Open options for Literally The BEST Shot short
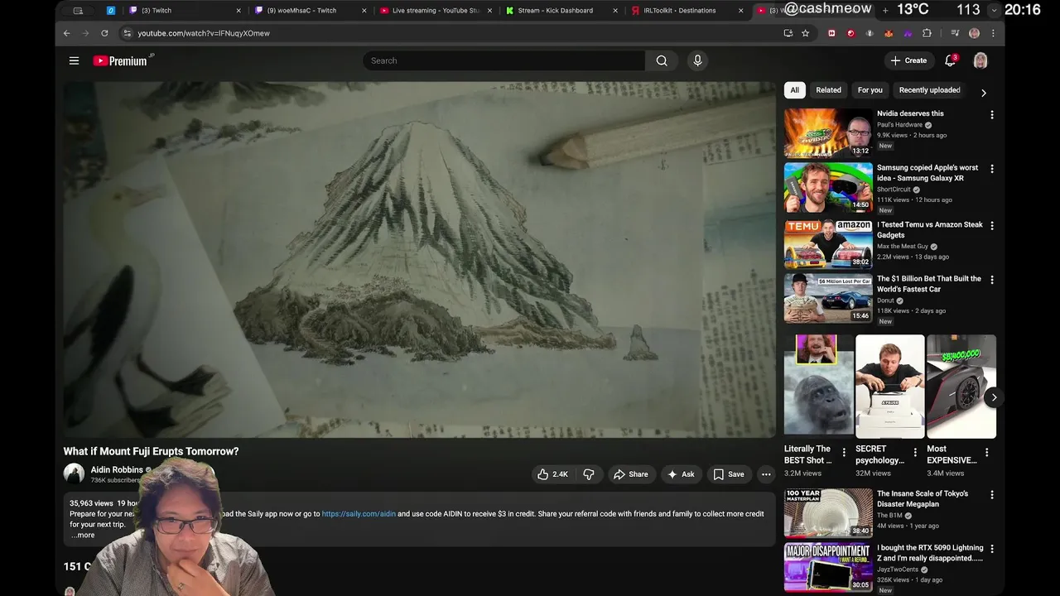The height and width of the screenshot is (596, 1060). coord(844,452)
